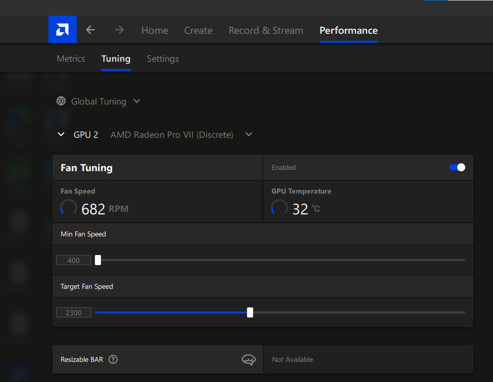
Task: Open the Home tab
Action: 154,30
